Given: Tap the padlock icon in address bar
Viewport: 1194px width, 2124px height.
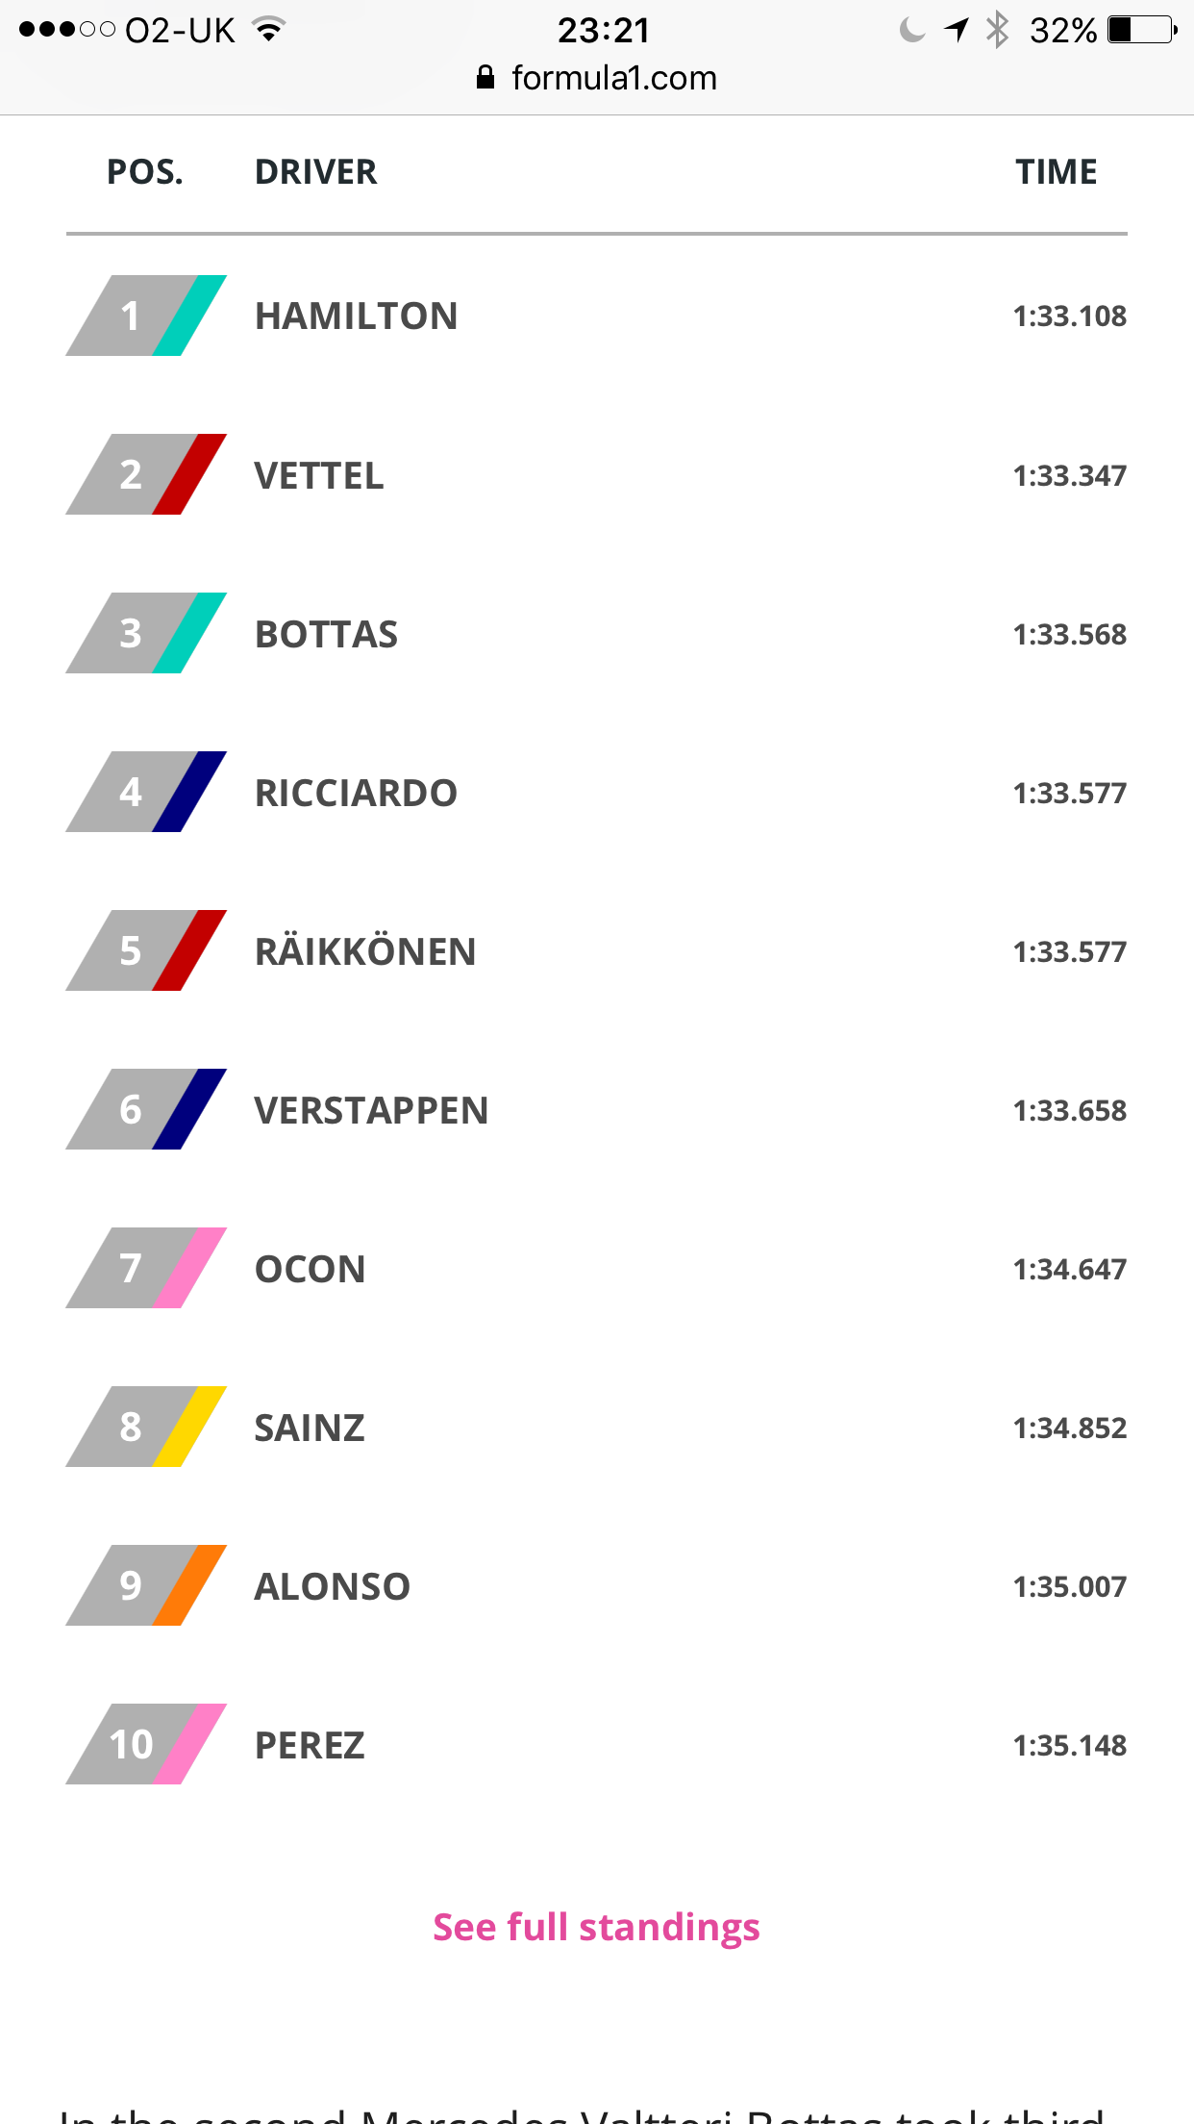Looking at the screenshot, I should coord(485,78).
